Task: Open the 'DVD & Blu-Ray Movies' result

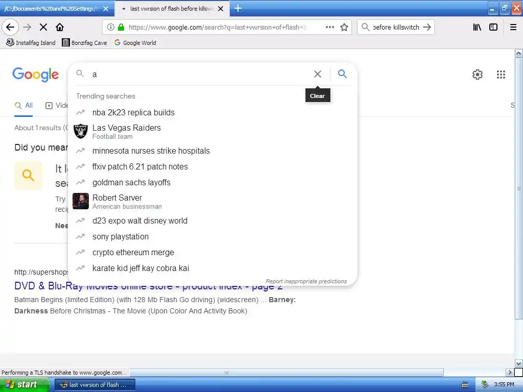Action: point(149,286)
